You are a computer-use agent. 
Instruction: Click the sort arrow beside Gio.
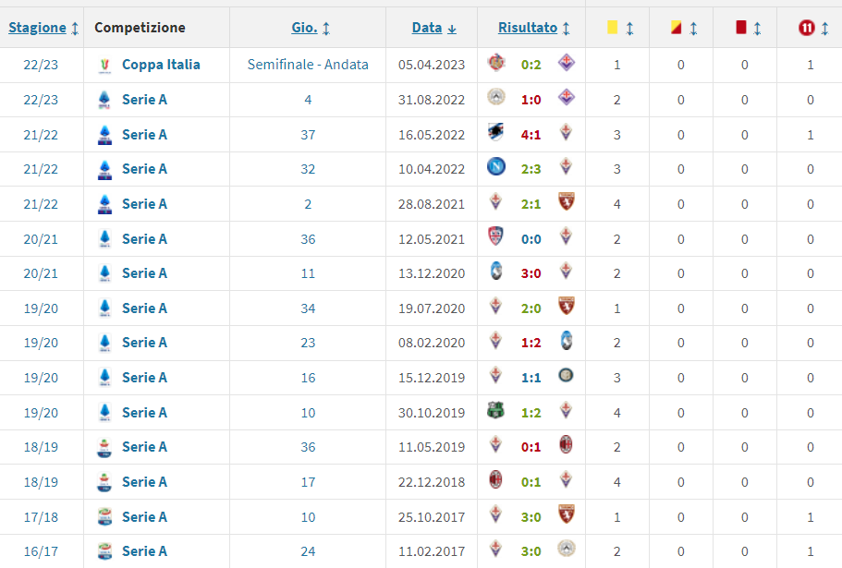(326, 29)
